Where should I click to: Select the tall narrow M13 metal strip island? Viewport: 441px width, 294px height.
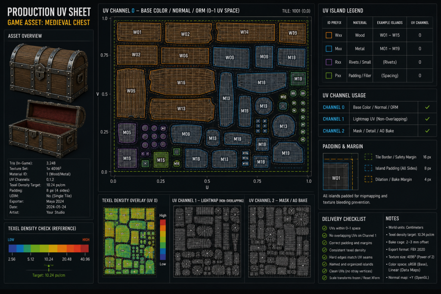pos(227,99)
